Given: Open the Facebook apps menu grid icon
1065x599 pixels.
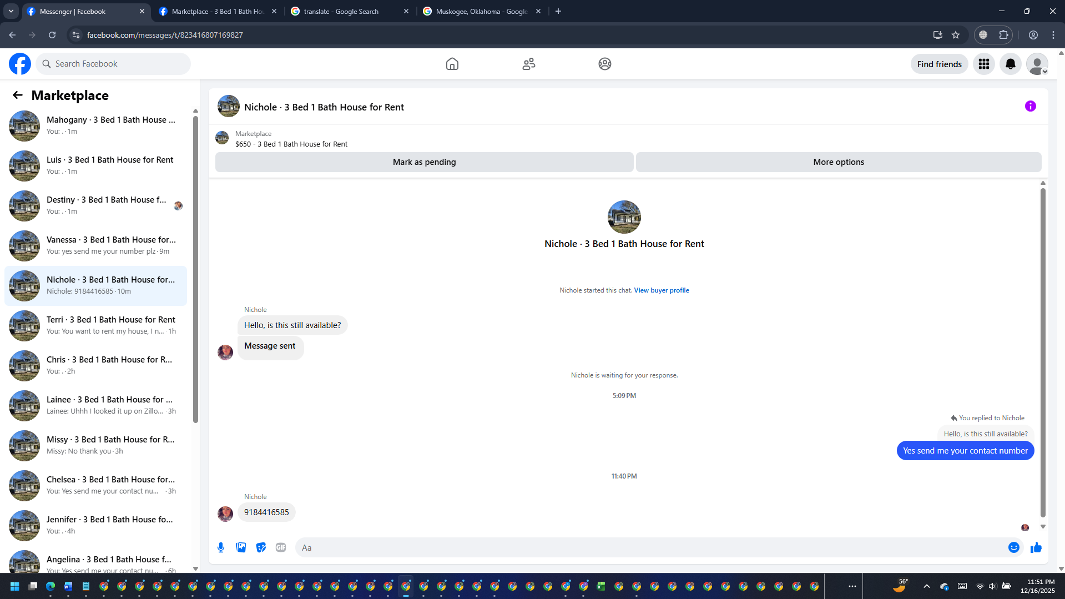Looking at the screenshot, I should [x=984, y=64].
